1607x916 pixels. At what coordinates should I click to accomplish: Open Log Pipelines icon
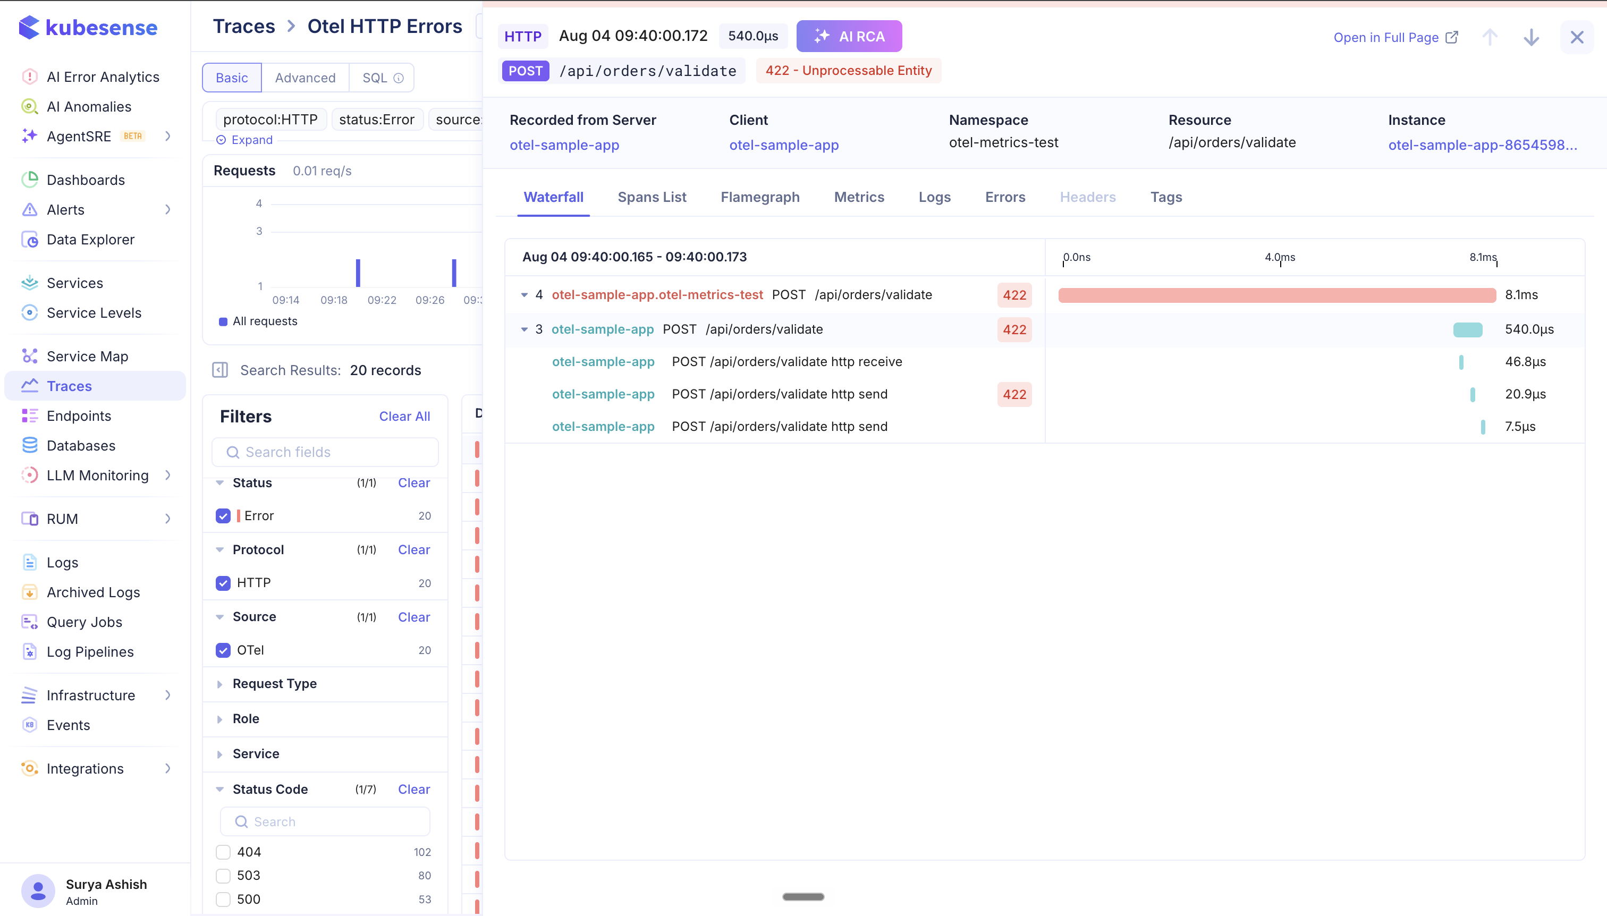point(30,652)
